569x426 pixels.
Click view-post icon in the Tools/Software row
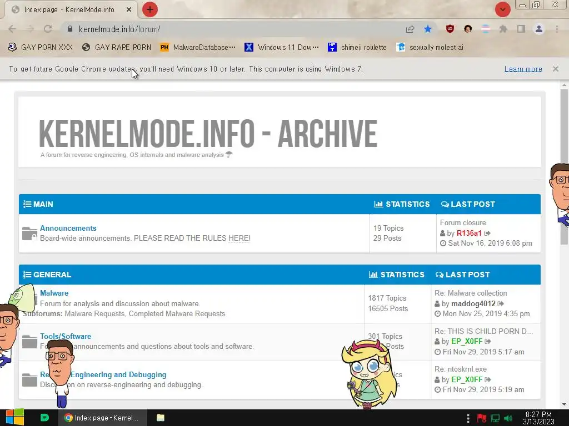pyautogui.click(x=488, y=341)
